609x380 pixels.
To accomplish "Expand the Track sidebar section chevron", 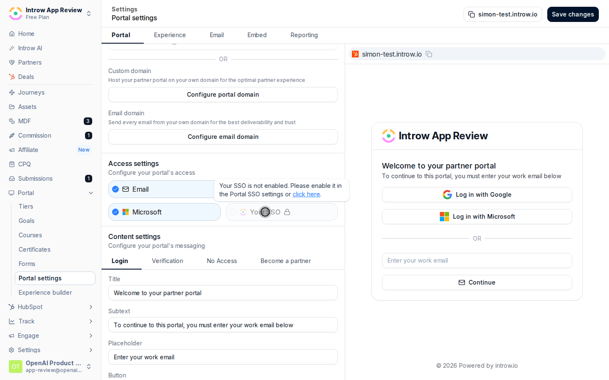I will (91, 321).
